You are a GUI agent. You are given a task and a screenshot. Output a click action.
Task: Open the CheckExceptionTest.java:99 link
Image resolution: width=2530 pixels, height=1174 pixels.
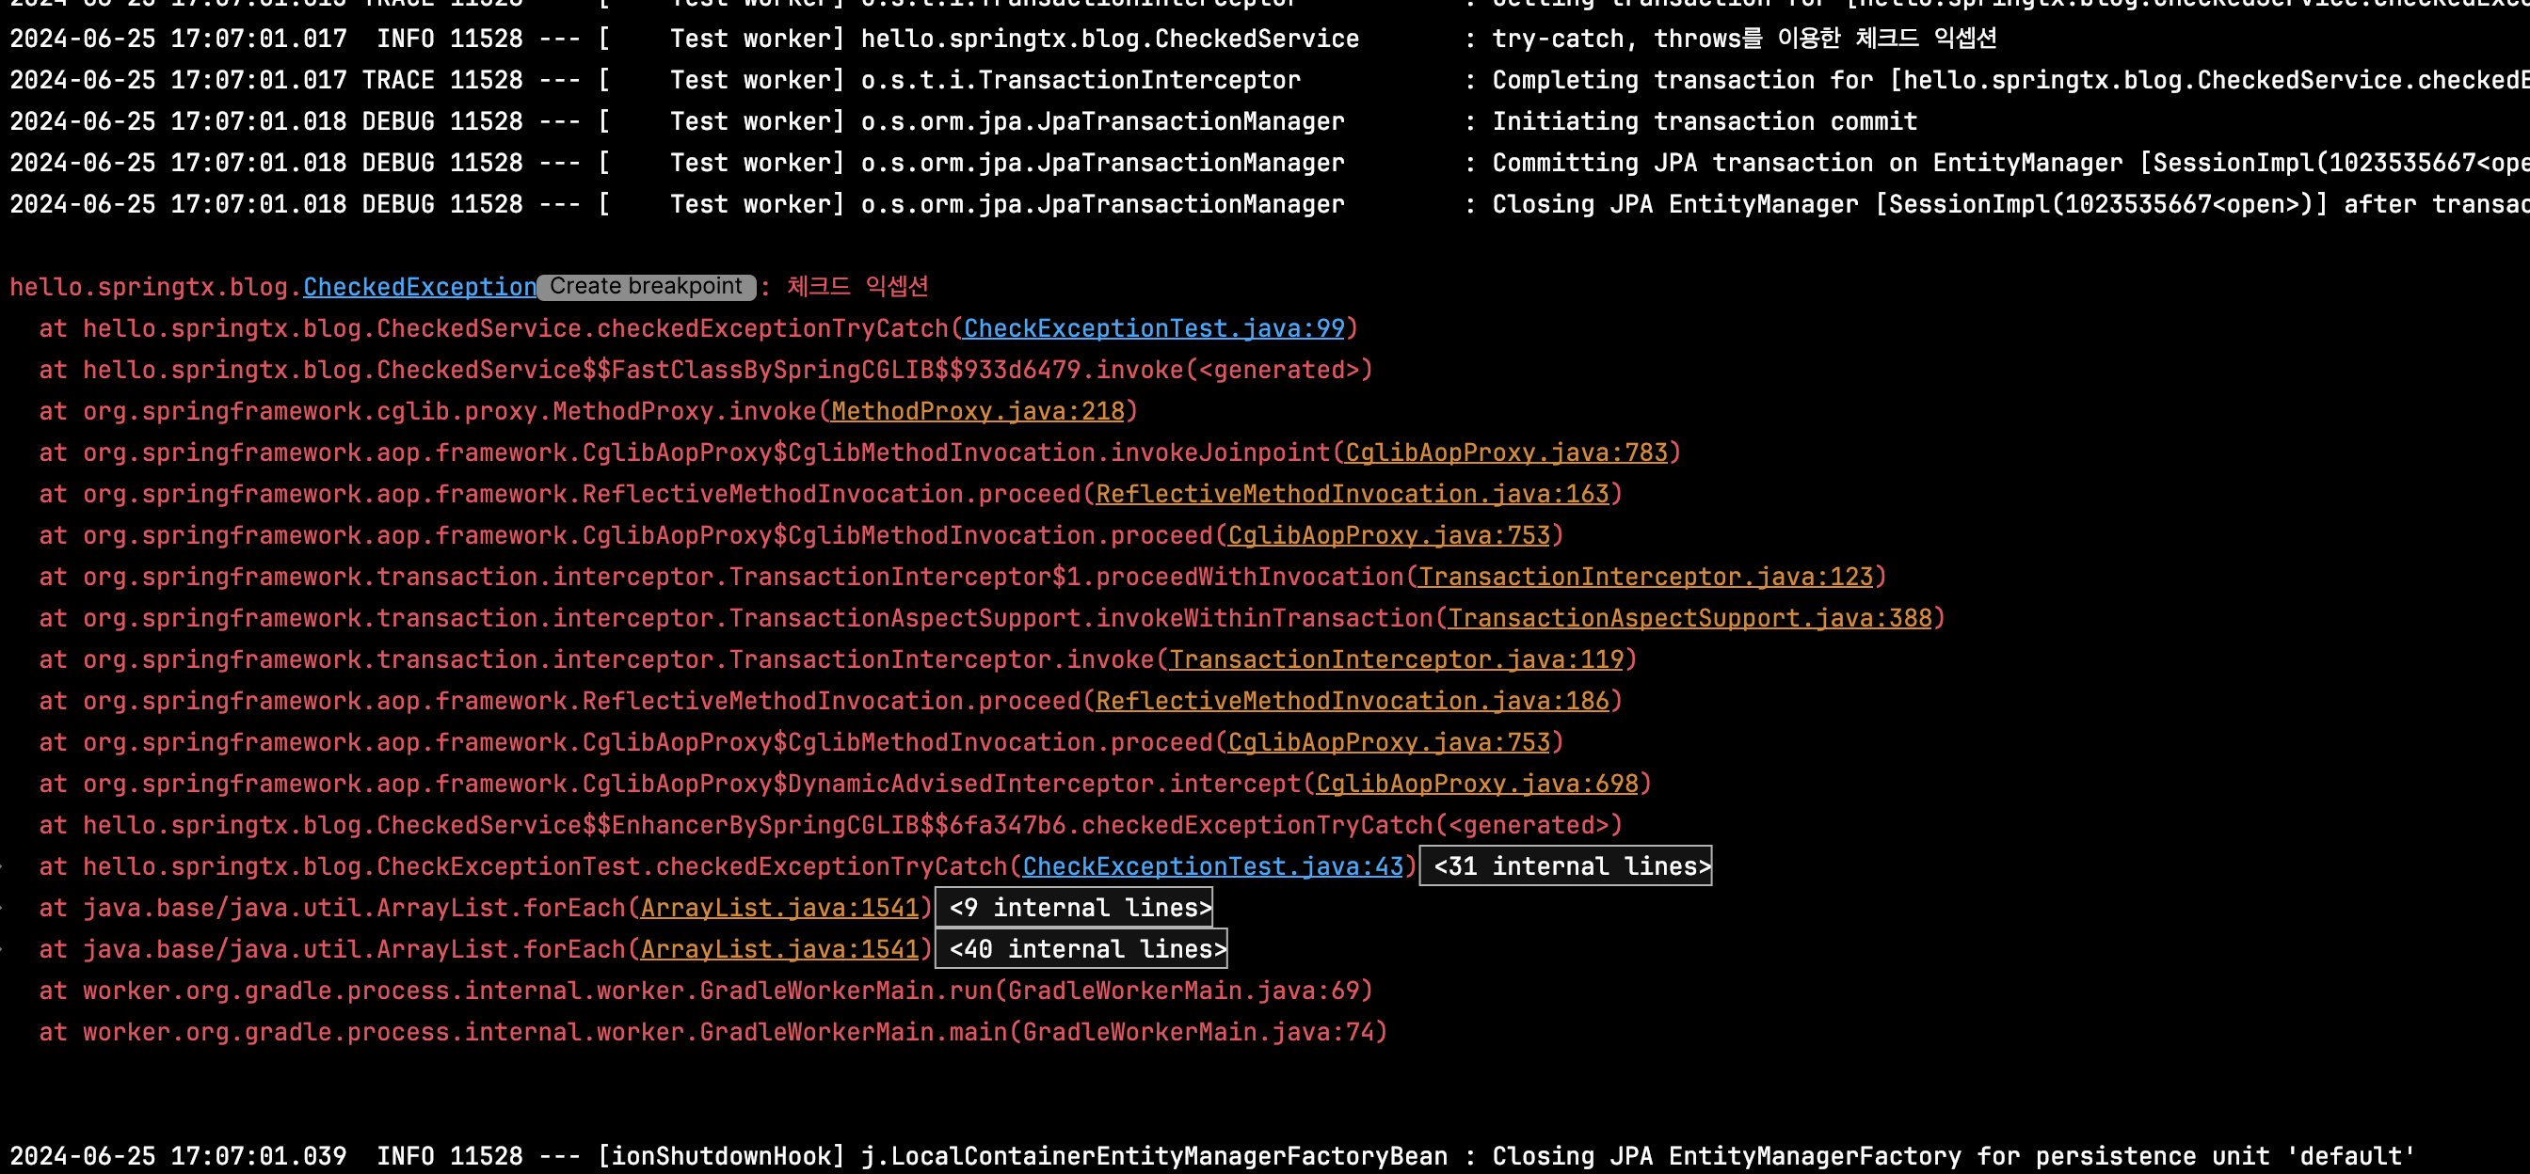coord(1153,329)
